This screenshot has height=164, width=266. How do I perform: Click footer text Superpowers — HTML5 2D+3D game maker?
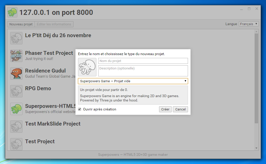click(133, 155)
